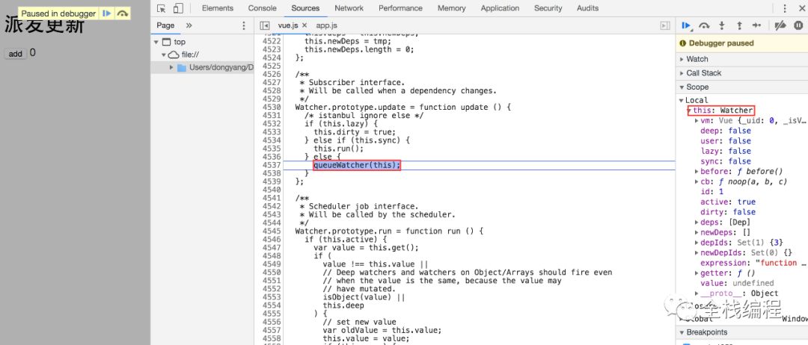Collapse the this: Watcher object

(690, 110)
